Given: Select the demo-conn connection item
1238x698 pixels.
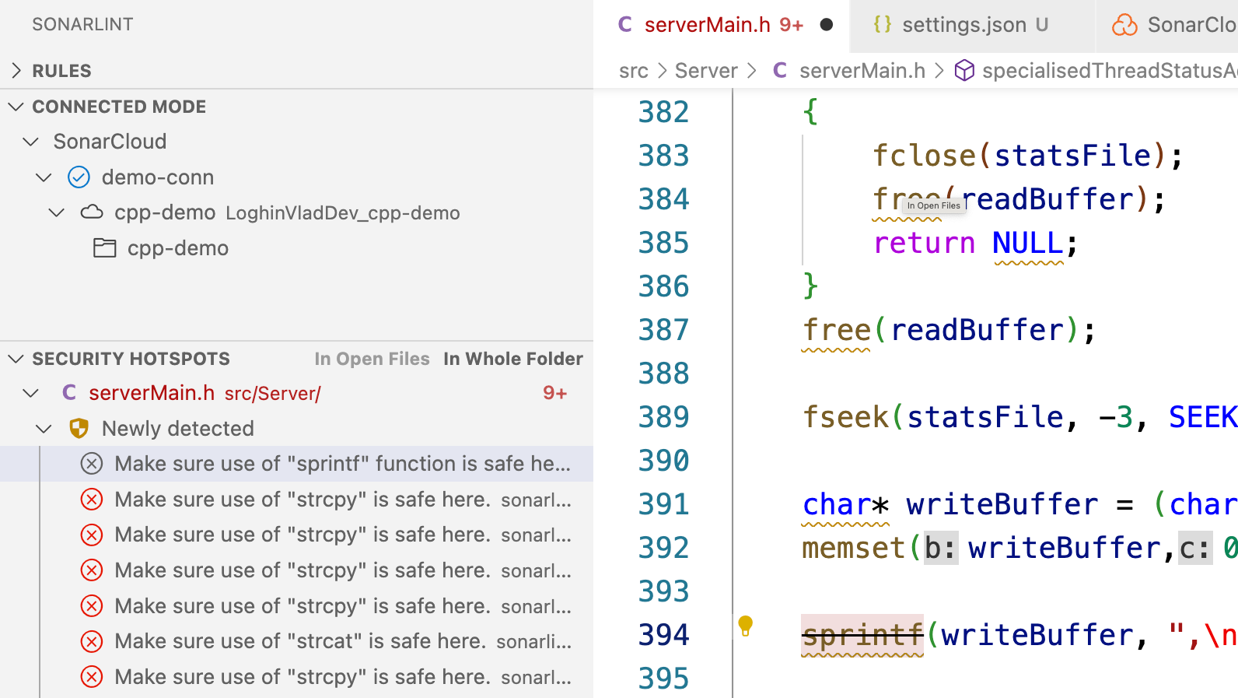Looking at the screenshot, I should point(296,177).
